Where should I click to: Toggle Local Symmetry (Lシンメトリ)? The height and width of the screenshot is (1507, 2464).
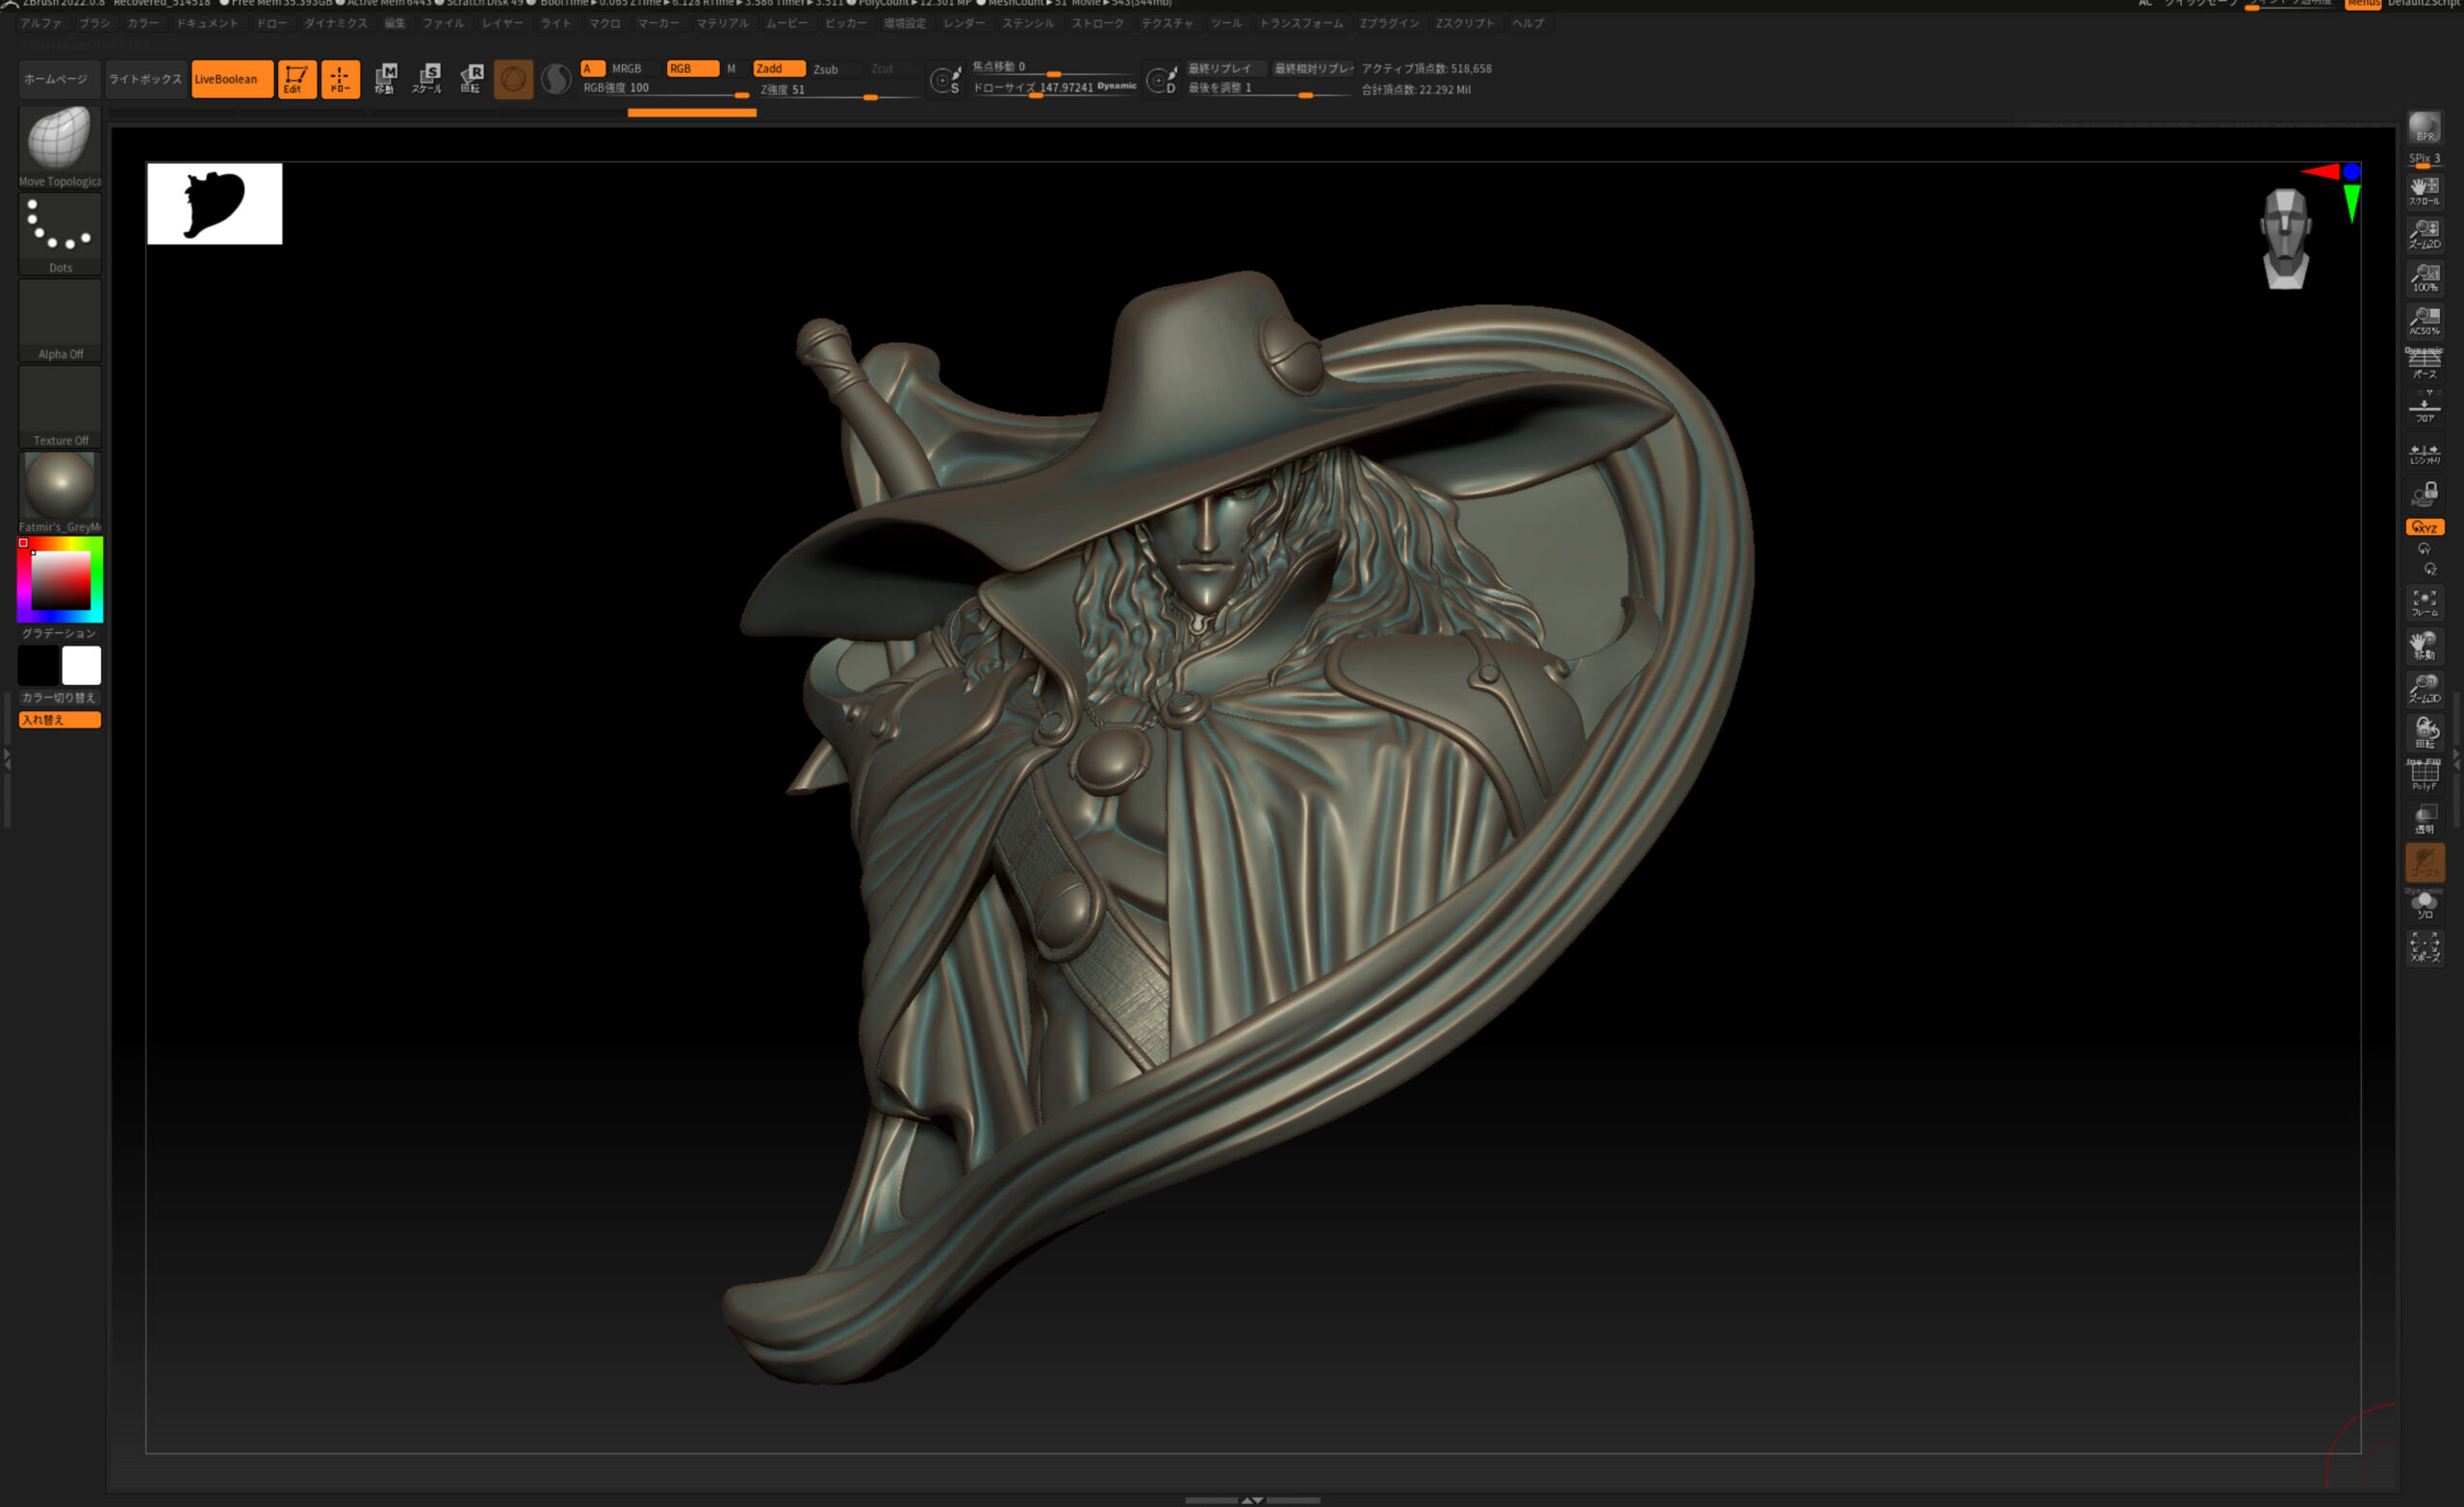(2424, 453)
